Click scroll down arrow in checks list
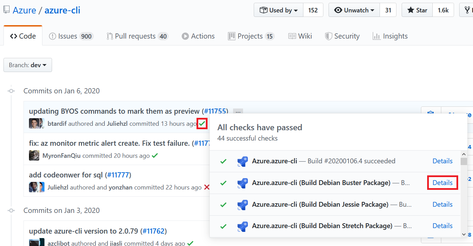The image size is (473, 246). (x=464, y=234)
